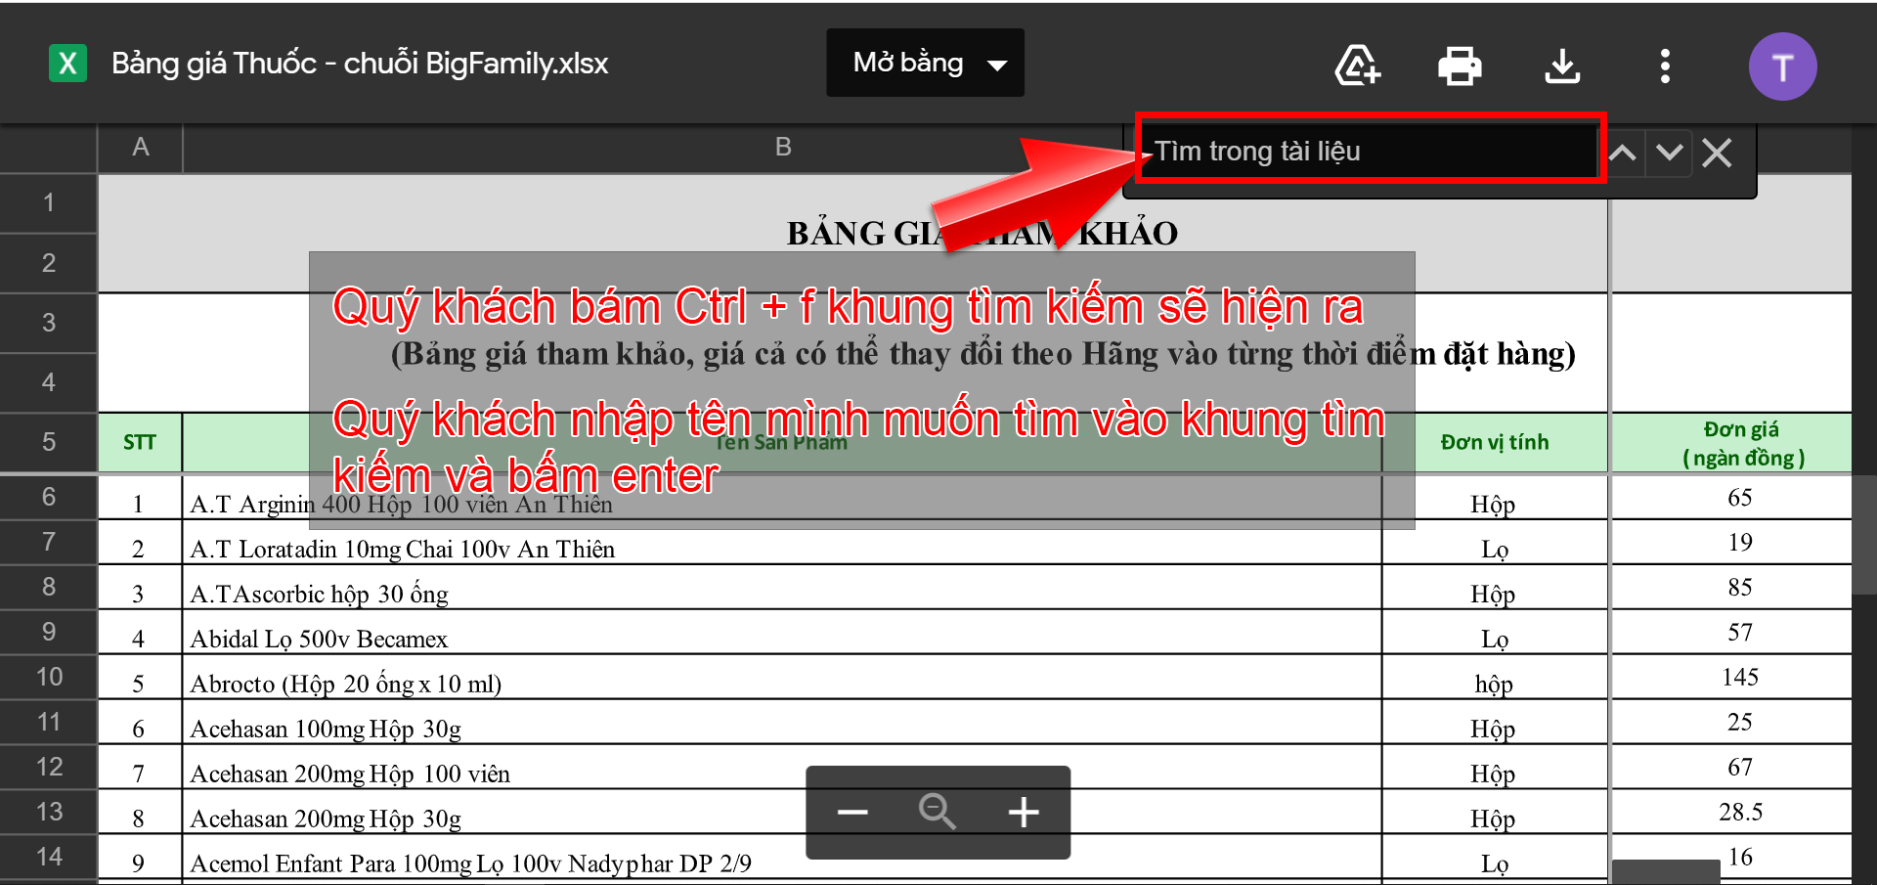Close the find in document bar
1877x885 pixels.
click(1717, 153)
